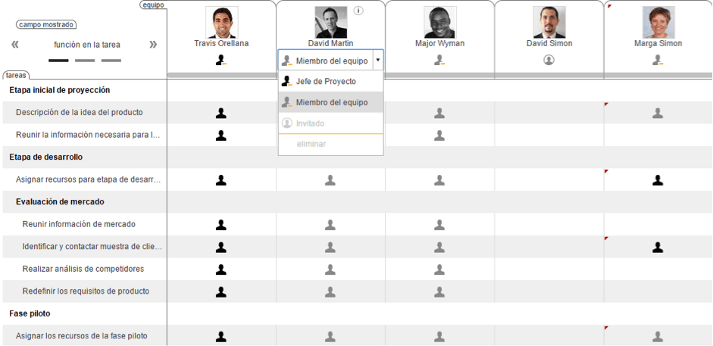Open David Simon's profile photo
Image resolution: width=713 pixels, height=346 pixels.
tap(549, 22)
